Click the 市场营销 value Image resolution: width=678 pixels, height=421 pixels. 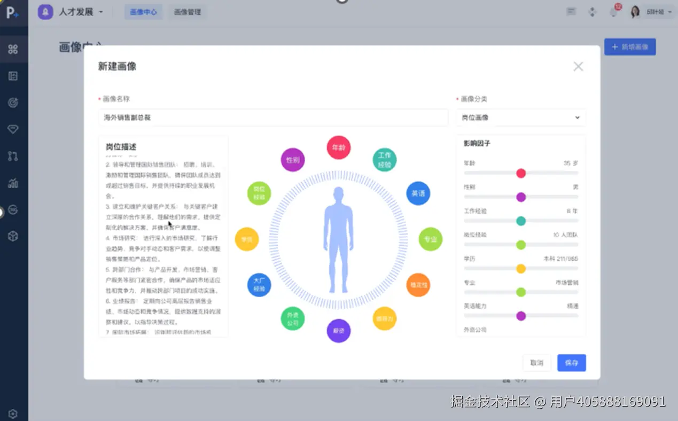(567, 283)
